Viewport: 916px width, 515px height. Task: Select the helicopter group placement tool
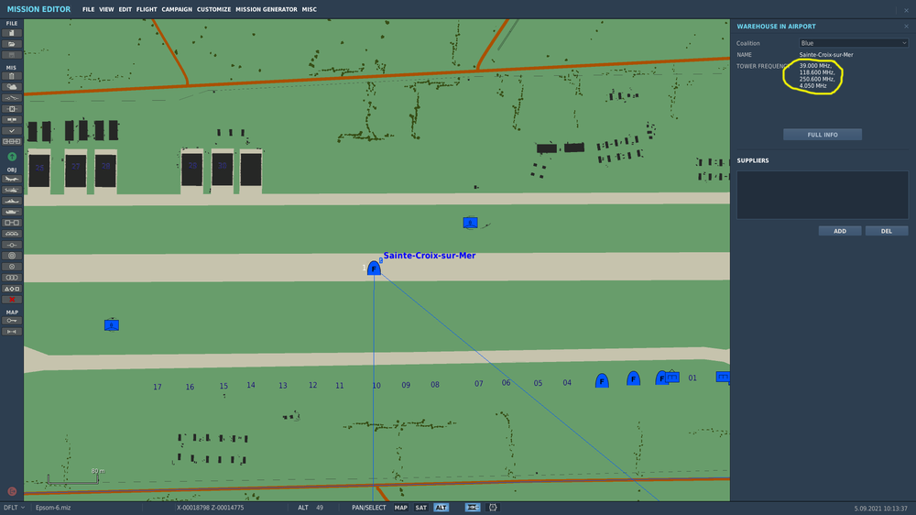[12, 190]
